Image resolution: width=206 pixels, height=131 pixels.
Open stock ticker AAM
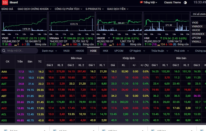click(4, 78)
